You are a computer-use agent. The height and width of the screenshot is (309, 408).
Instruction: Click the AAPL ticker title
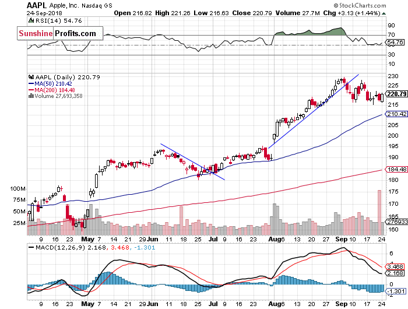point(37,5)
